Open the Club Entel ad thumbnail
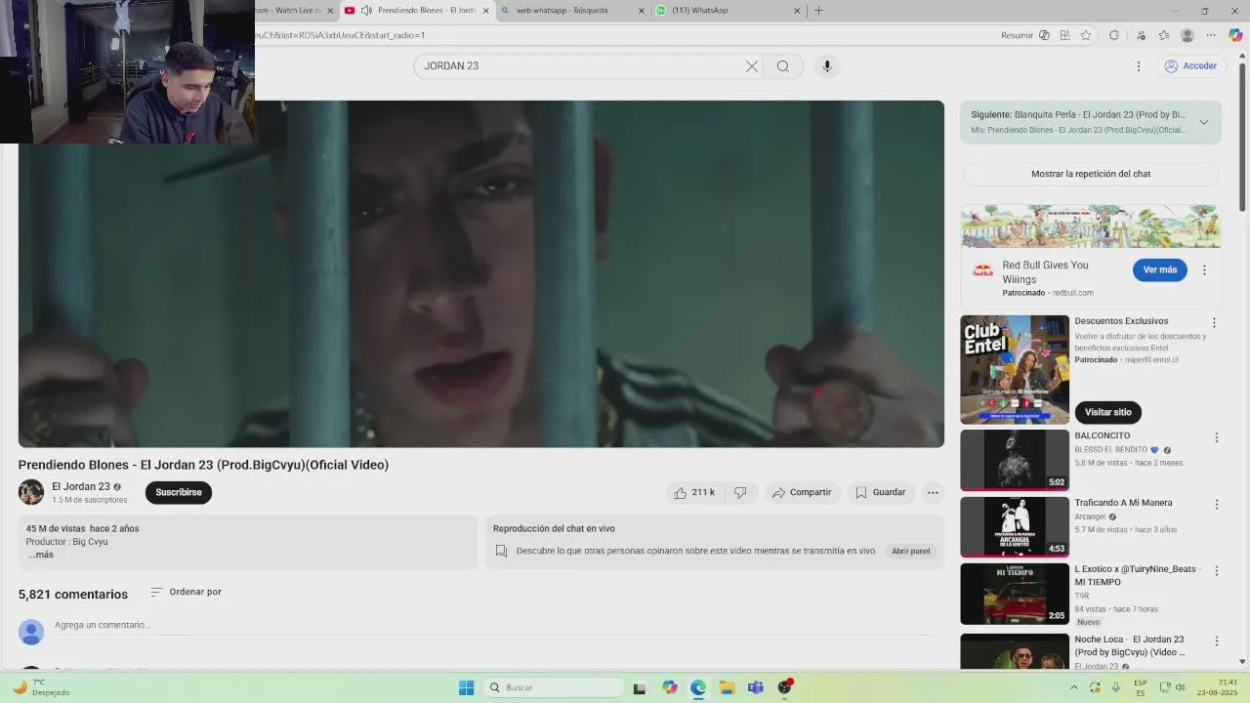Viewport: 1250px width, 703px height. 1015,369
